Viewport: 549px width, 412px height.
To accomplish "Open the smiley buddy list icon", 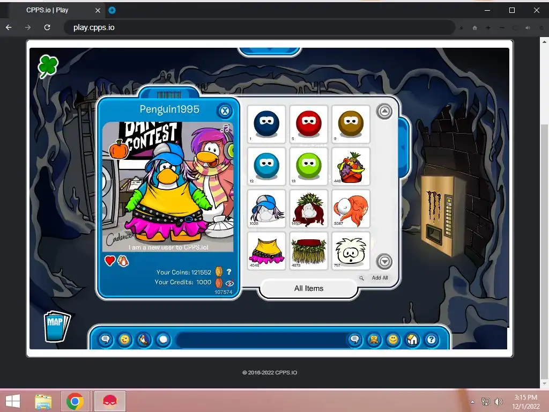I will pos(393,340).
